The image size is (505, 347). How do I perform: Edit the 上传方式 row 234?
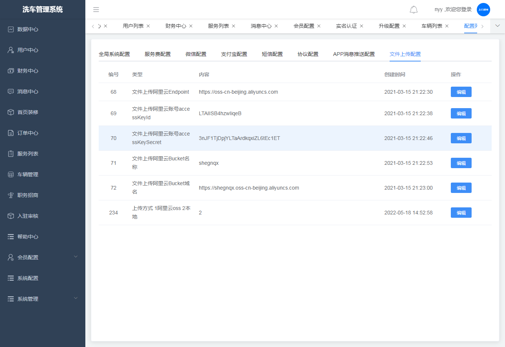point(461,213)
